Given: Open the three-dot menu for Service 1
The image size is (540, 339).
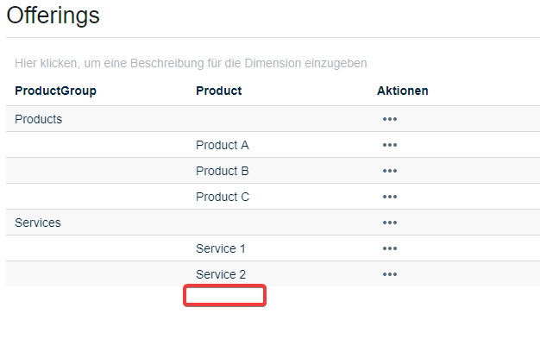Looking at the screenshot, I should click(390, 248).
